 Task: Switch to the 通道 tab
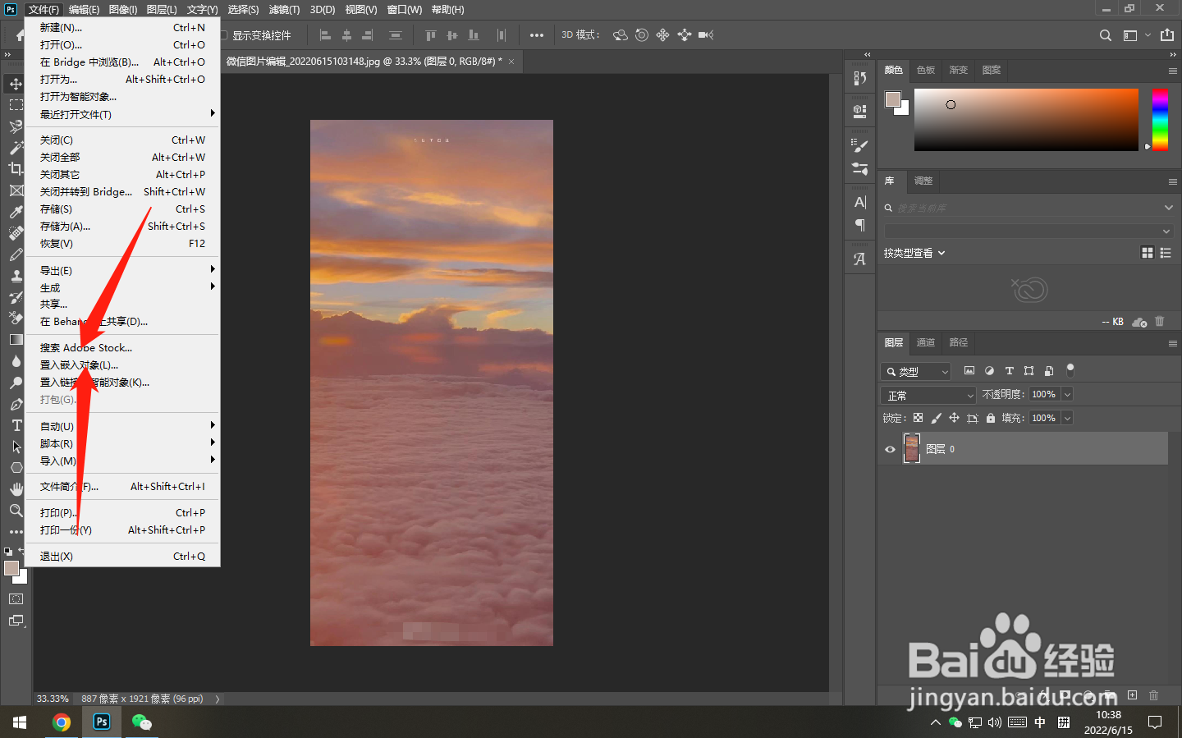(926, 342)
